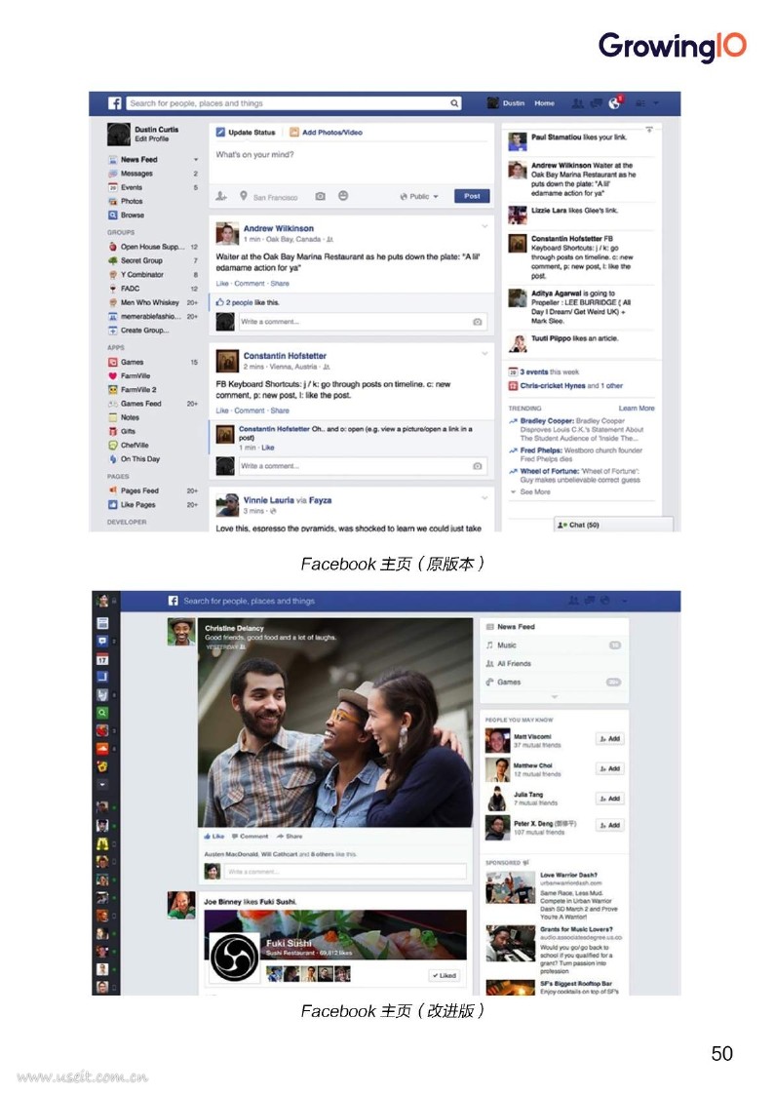Click Liked button on Fuki Sushi
774x1095 pixels.
[x=444, y=976]
